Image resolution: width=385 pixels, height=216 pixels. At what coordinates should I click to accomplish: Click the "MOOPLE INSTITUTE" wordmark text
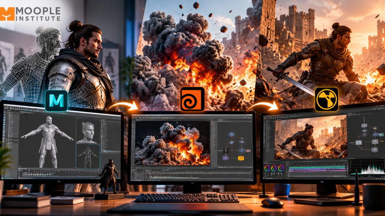(38, 14)
